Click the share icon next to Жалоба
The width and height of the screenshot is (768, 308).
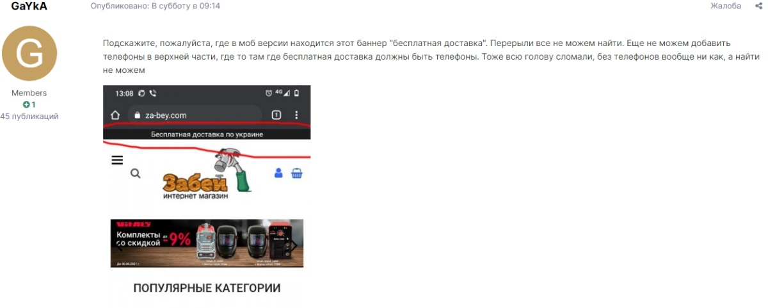tap(756, 6)
